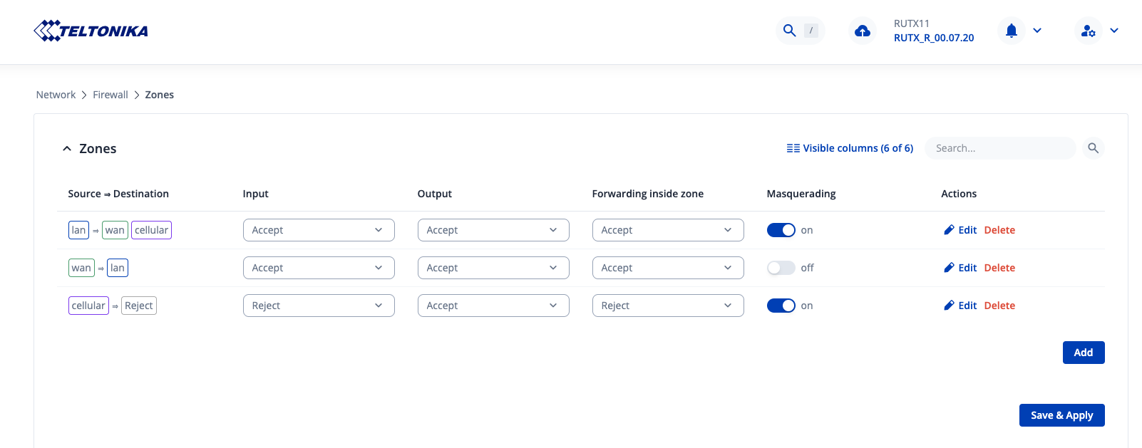Open the user settings icon
Screen dimensions: 1142x448
click(x=1088, y=31)
